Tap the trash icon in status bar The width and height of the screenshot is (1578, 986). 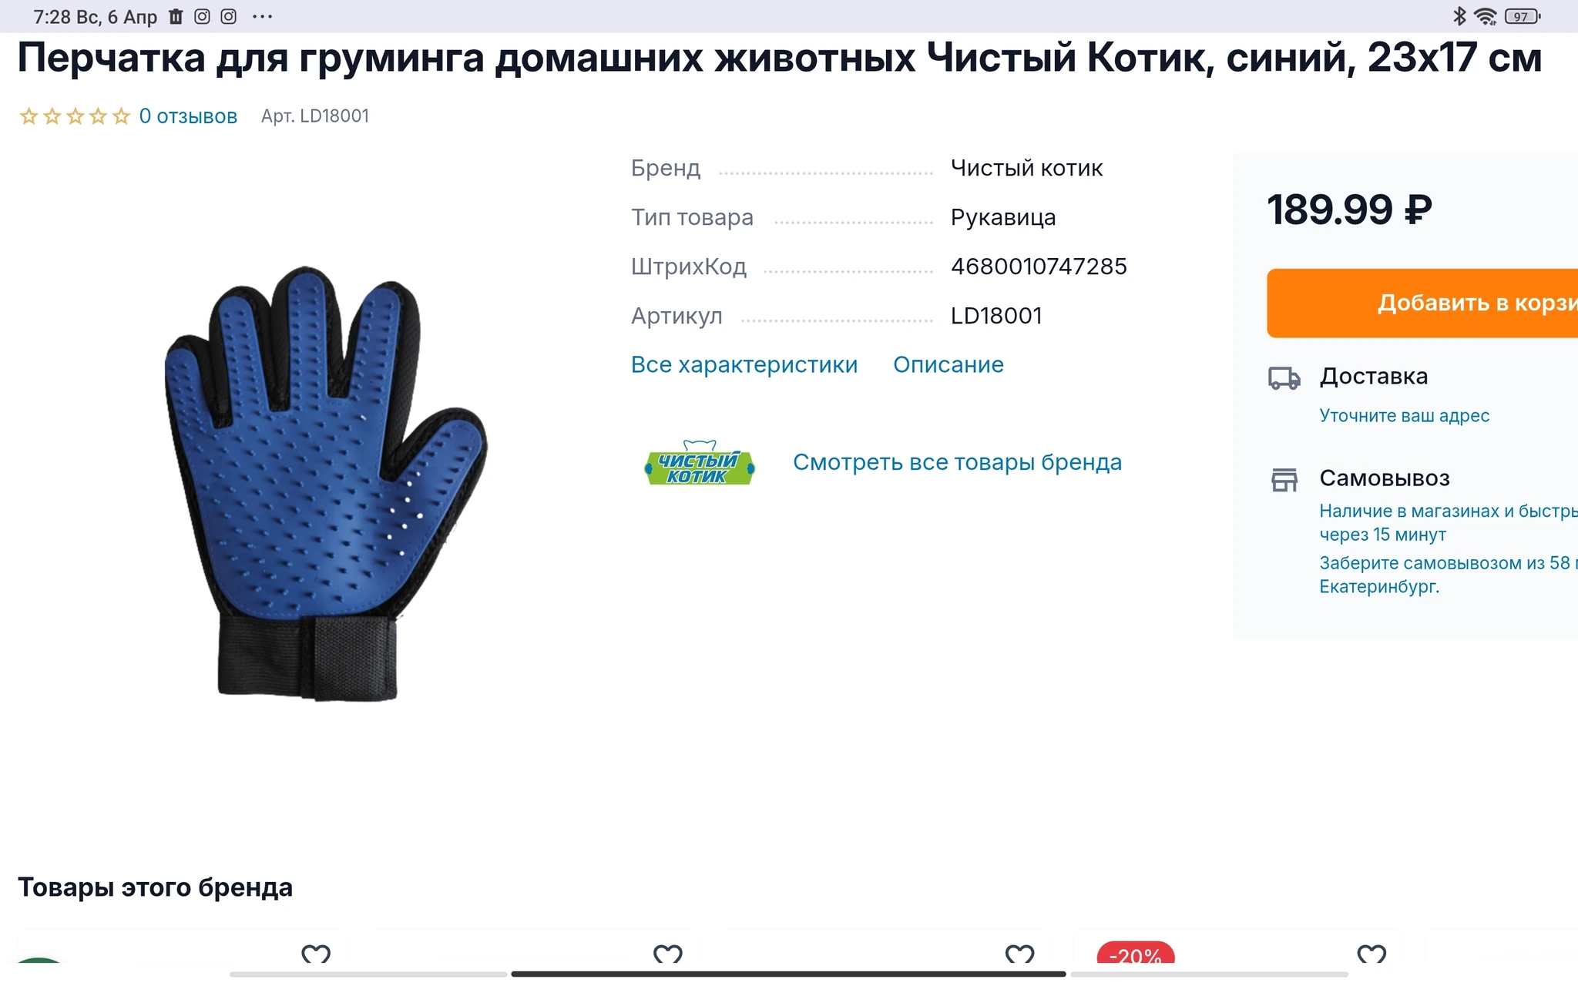click(x=176, y=16)
